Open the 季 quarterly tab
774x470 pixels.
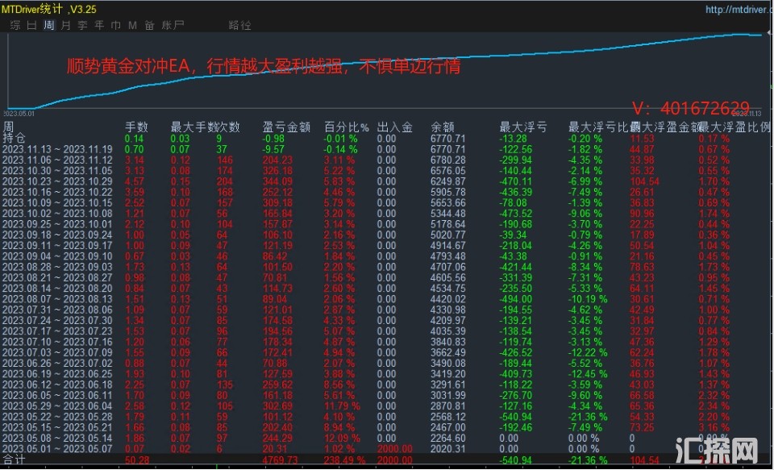[81, 25]
